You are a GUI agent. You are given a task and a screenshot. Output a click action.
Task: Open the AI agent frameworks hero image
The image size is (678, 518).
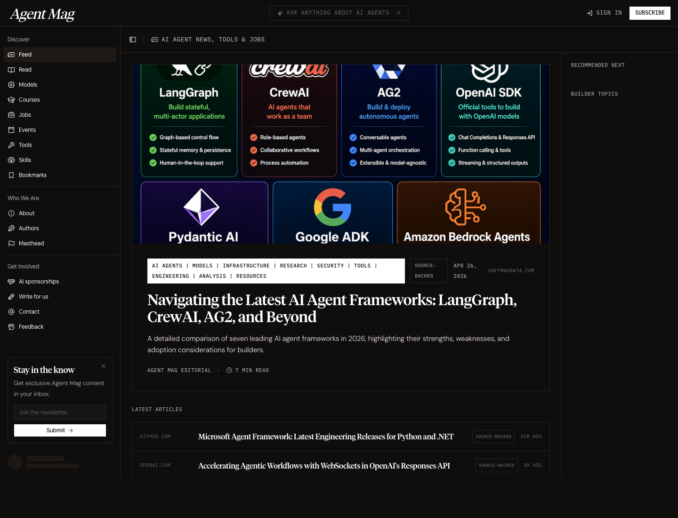[340, 154]
